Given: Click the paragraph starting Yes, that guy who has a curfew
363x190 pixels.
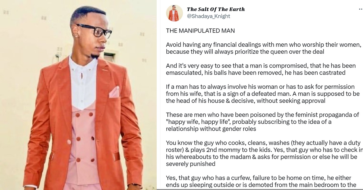Looking at the screenshot, I should click(x=263, y=182).
